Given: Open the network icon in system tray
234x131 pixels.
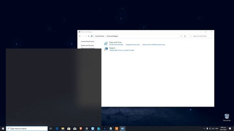Looking at the screenshot, I should pos(210,128).
